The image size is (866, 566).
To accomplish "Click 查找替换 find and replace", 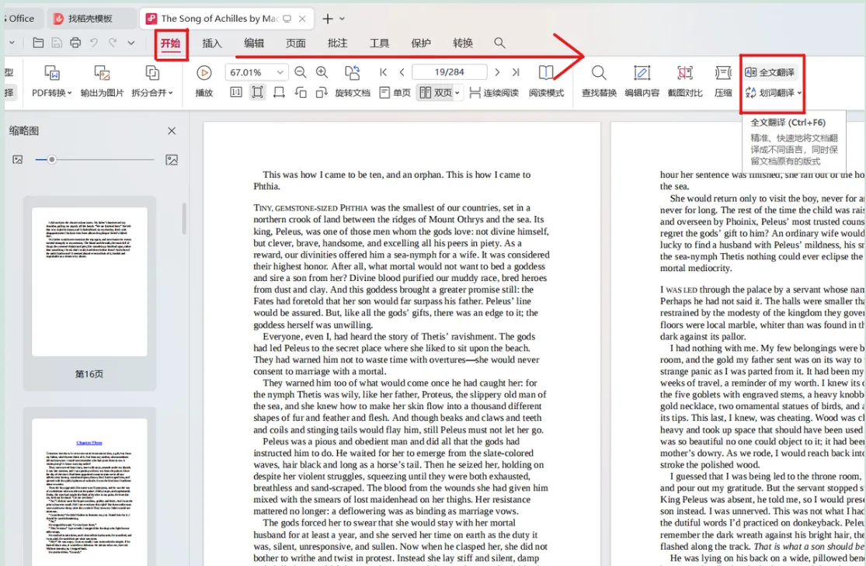I will pyautogui.click(x=599, y=82).
